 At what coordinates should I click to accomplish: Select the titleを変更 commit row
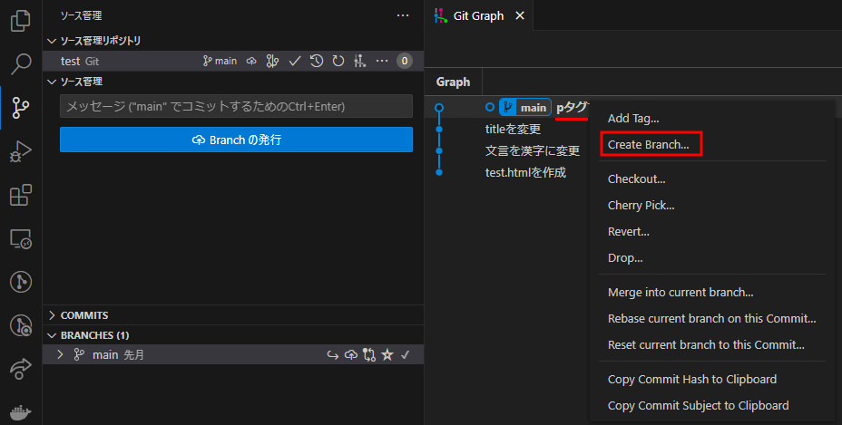pos(513,130)
